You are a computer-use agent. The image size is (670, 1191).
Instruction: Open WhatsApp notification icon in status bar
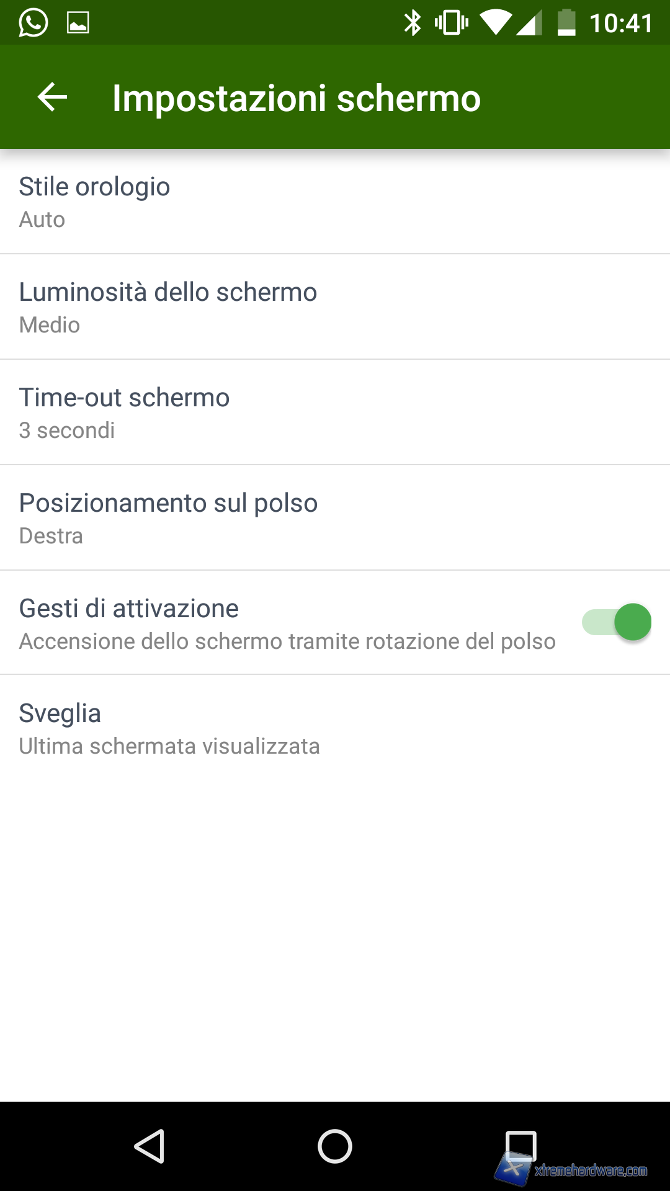tap(33, 23)
